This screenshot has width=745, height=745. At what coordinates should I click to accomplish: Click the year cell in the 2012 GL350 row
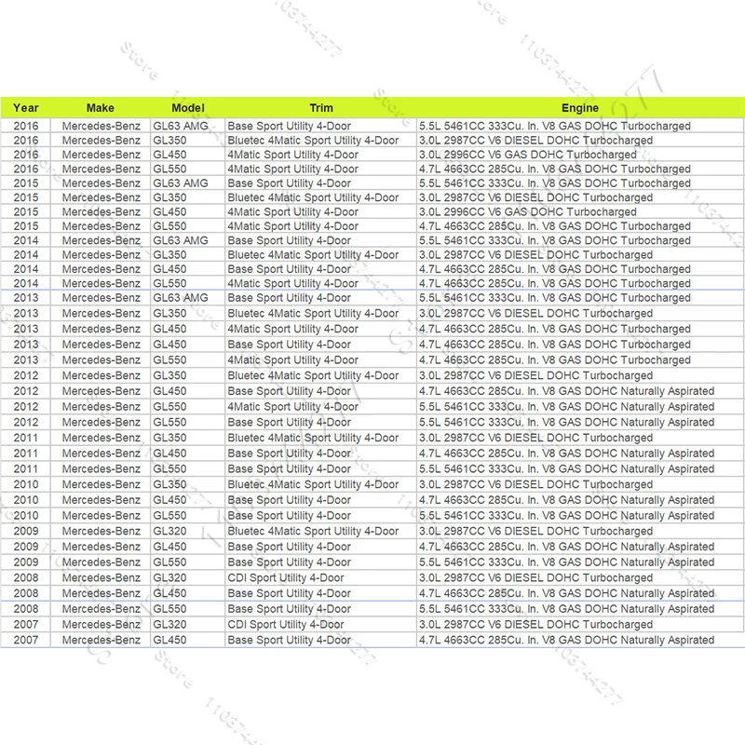26,375
